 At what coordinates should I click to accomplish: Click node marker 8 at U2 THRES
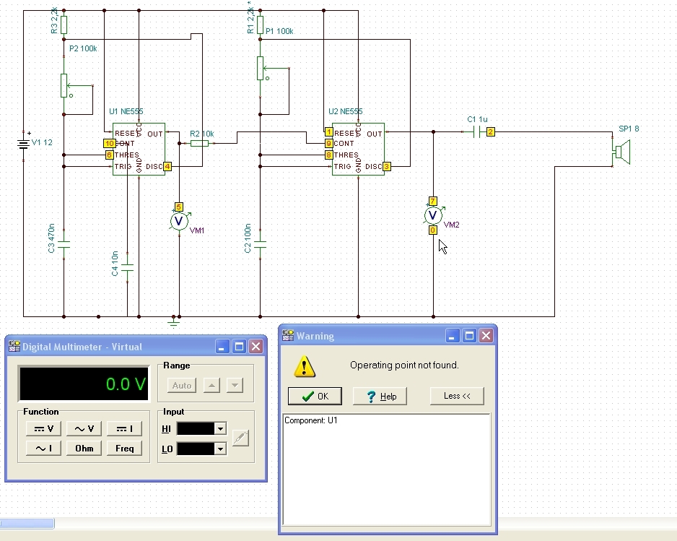(329, 155)
